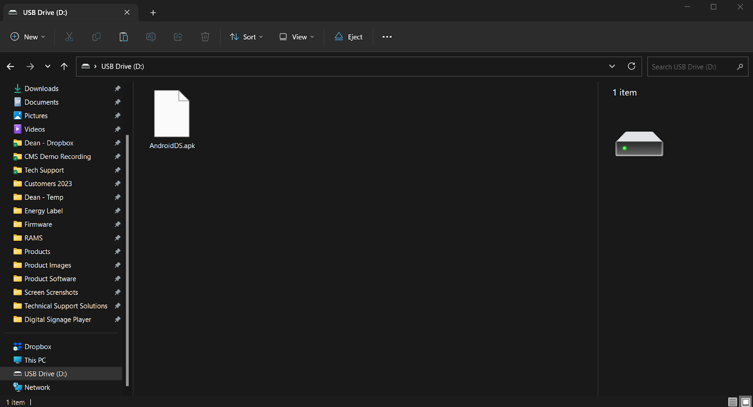
Task: Click the Delete trash can icon
Action: (x=205, y=37)
